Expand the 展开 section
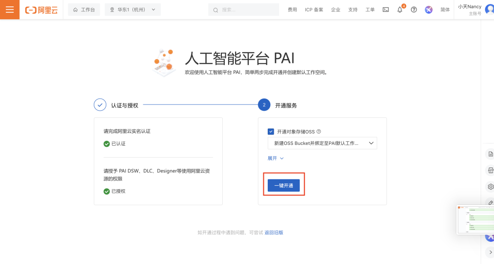The height and width of the screenshot is (264, 494). [x=275, y=158]
